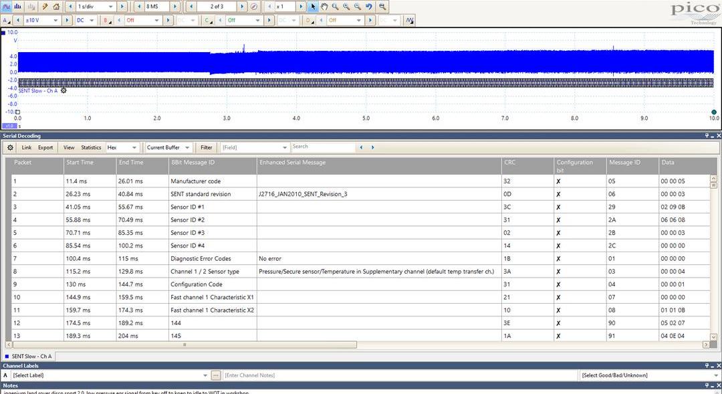Image resolution: width=722 pixels, height=394 pixels.
Task: Zoom to full view
Action: [x=382, y=7]
